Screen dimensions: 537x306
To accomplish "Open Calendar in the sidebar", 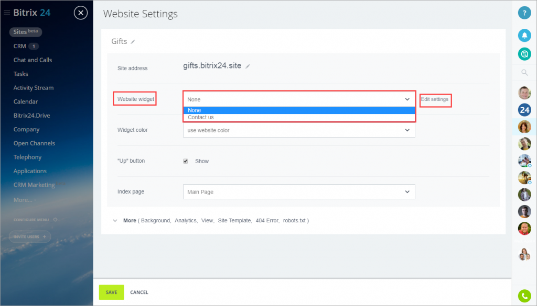I will (26, 101).
